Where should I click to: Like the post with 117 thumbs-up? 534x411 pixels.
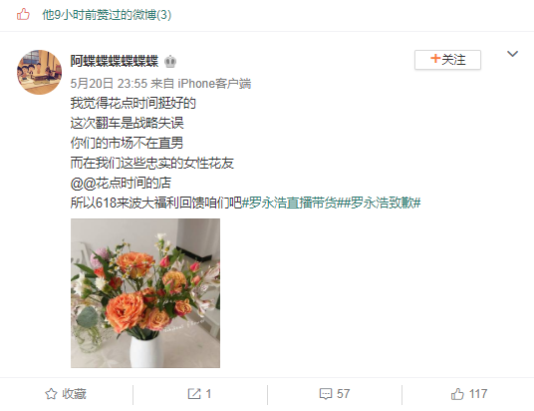pos(469,394)
